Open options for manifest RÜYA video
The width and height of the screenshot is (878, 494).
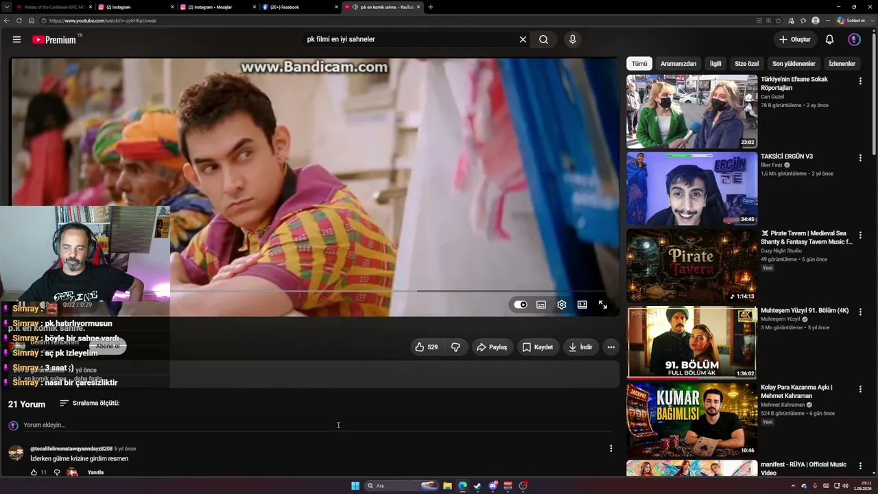tap(860, 466)
